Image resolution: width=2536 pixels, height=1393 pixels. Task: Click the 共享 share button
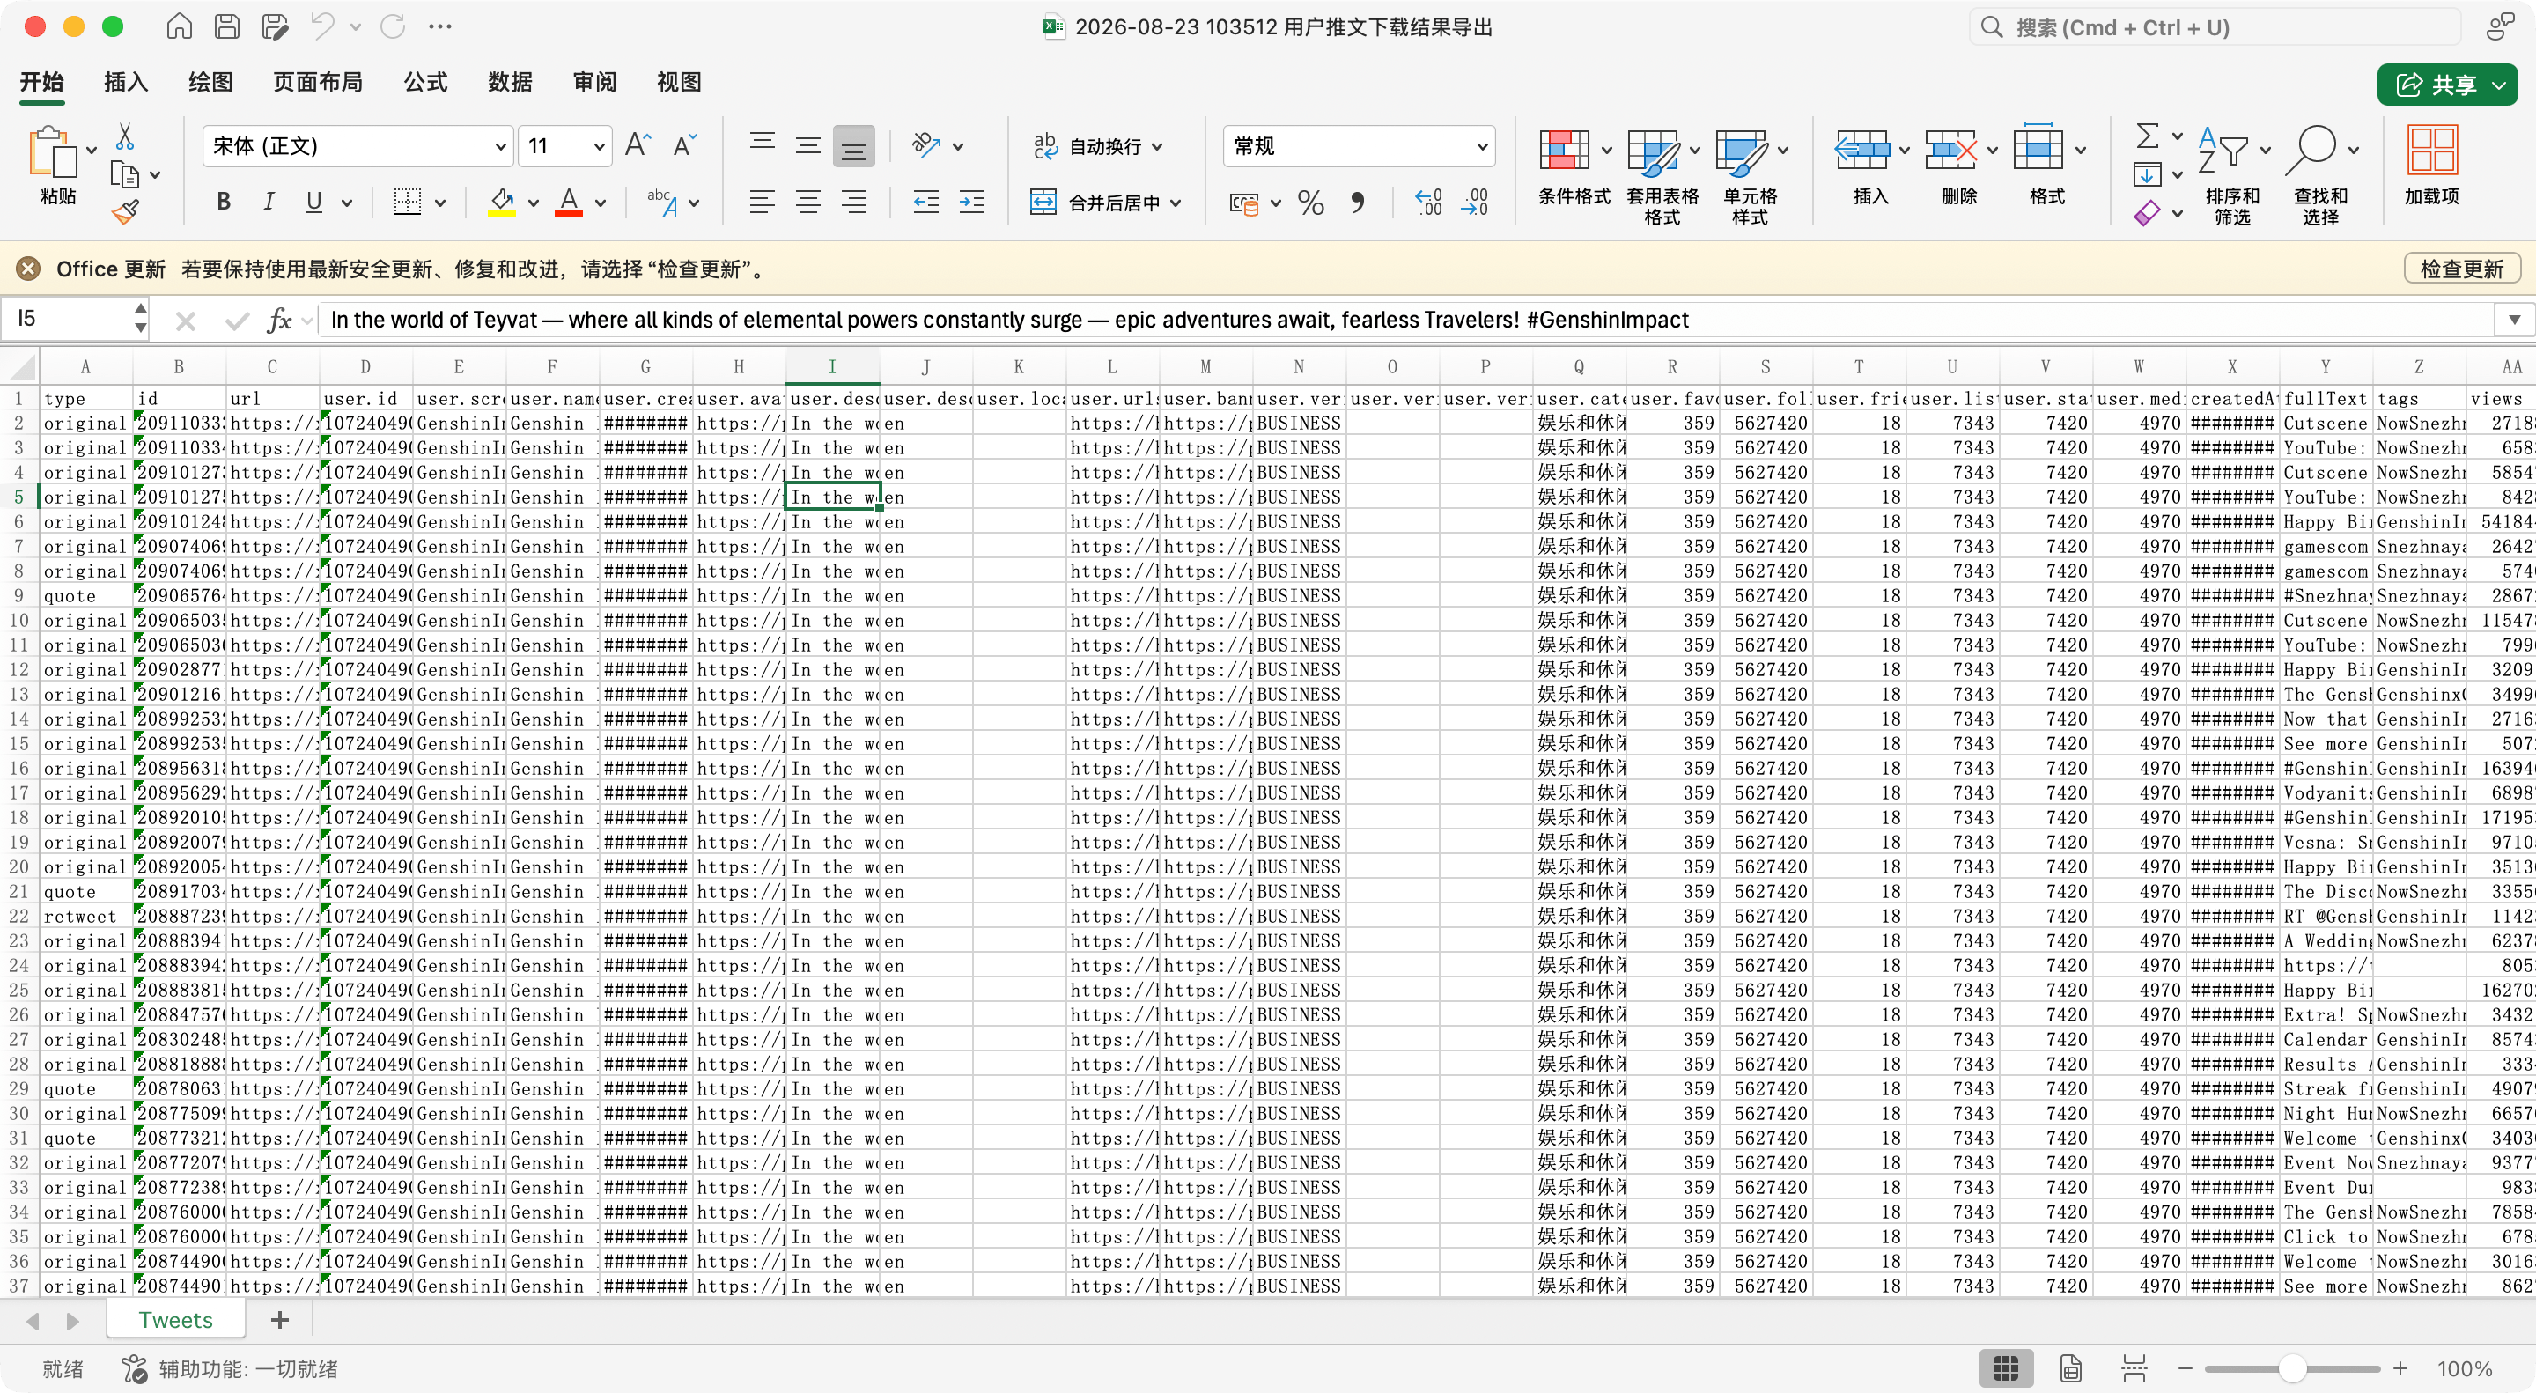pyautogui.click(x=2446, y=85)
